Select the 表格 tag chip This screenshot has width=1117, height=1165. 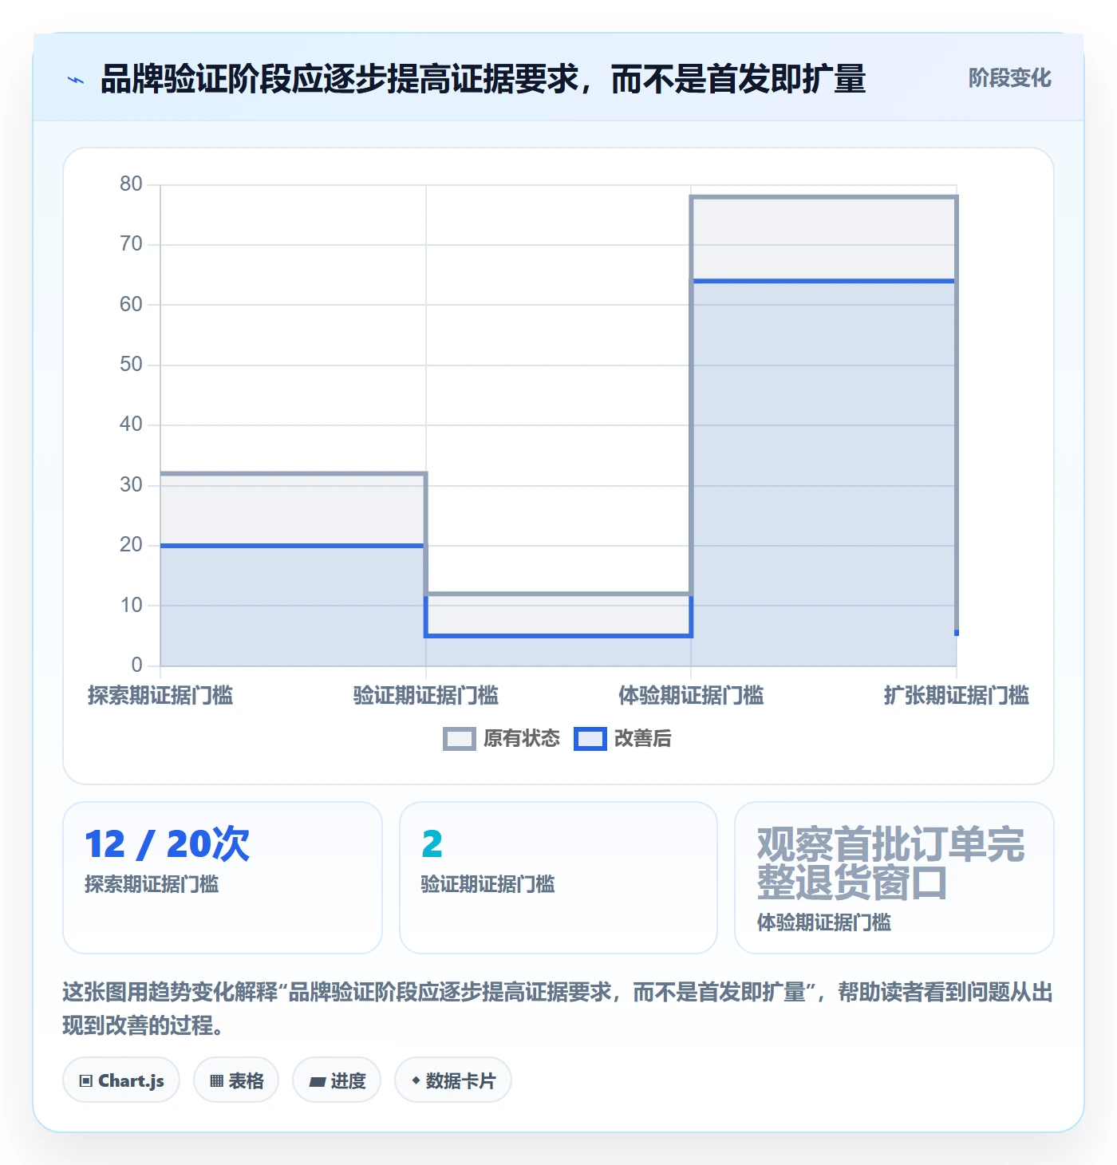[x=236, y=1080]
